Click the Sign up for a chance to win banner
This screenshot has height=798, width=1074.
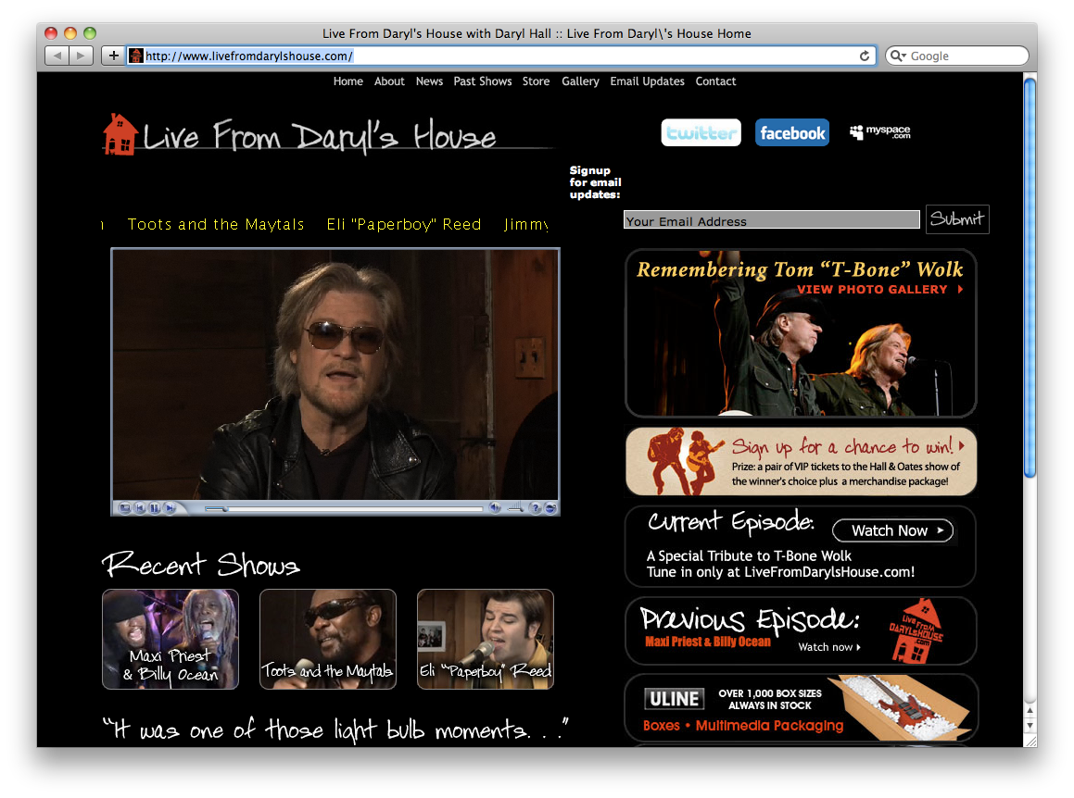pos(801,461)
